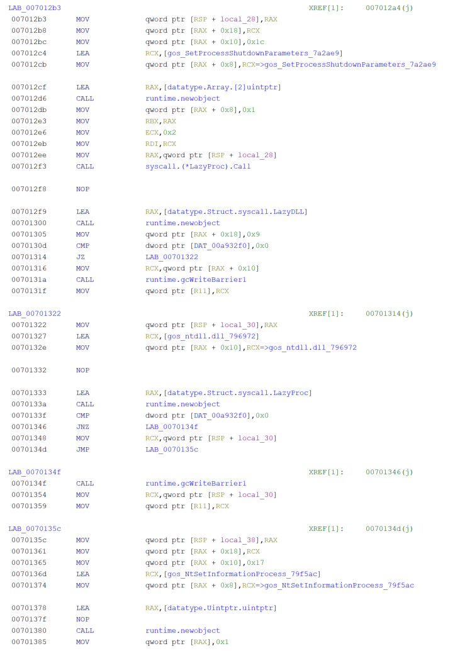This screenshot has width=465, height=651.
Task: Select address 00701361
Action: click(29, 552)
